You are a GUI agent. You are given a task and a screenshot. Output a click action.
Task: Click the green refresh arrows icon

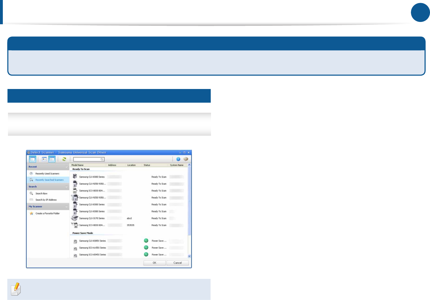click(64, 159)
